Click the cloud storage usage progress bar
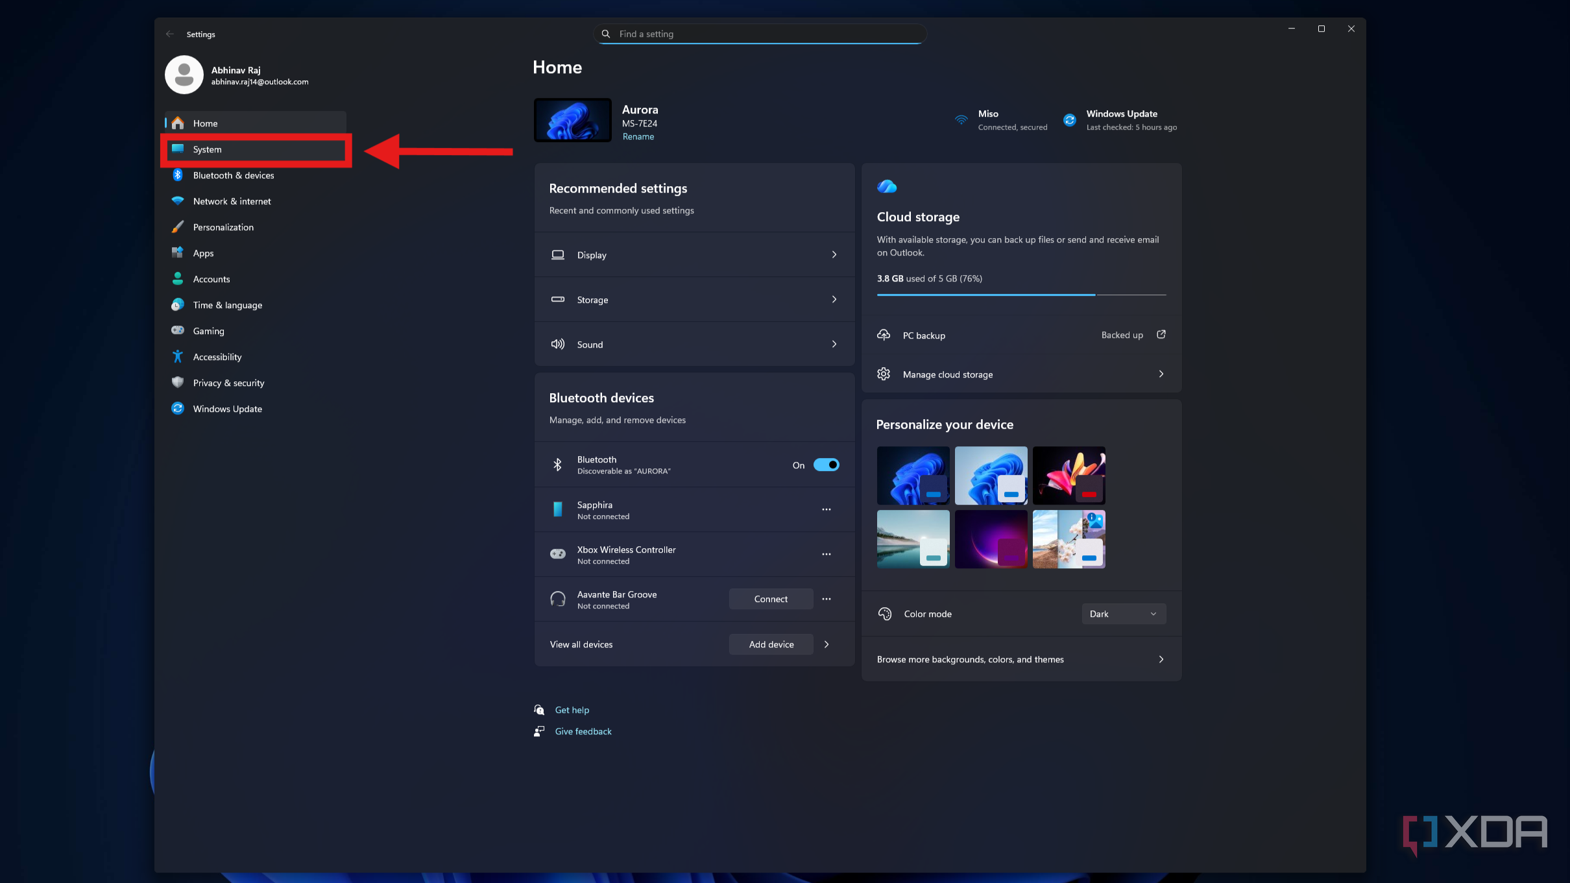This screenshot has height=883, width=1570. point(1021,295)
